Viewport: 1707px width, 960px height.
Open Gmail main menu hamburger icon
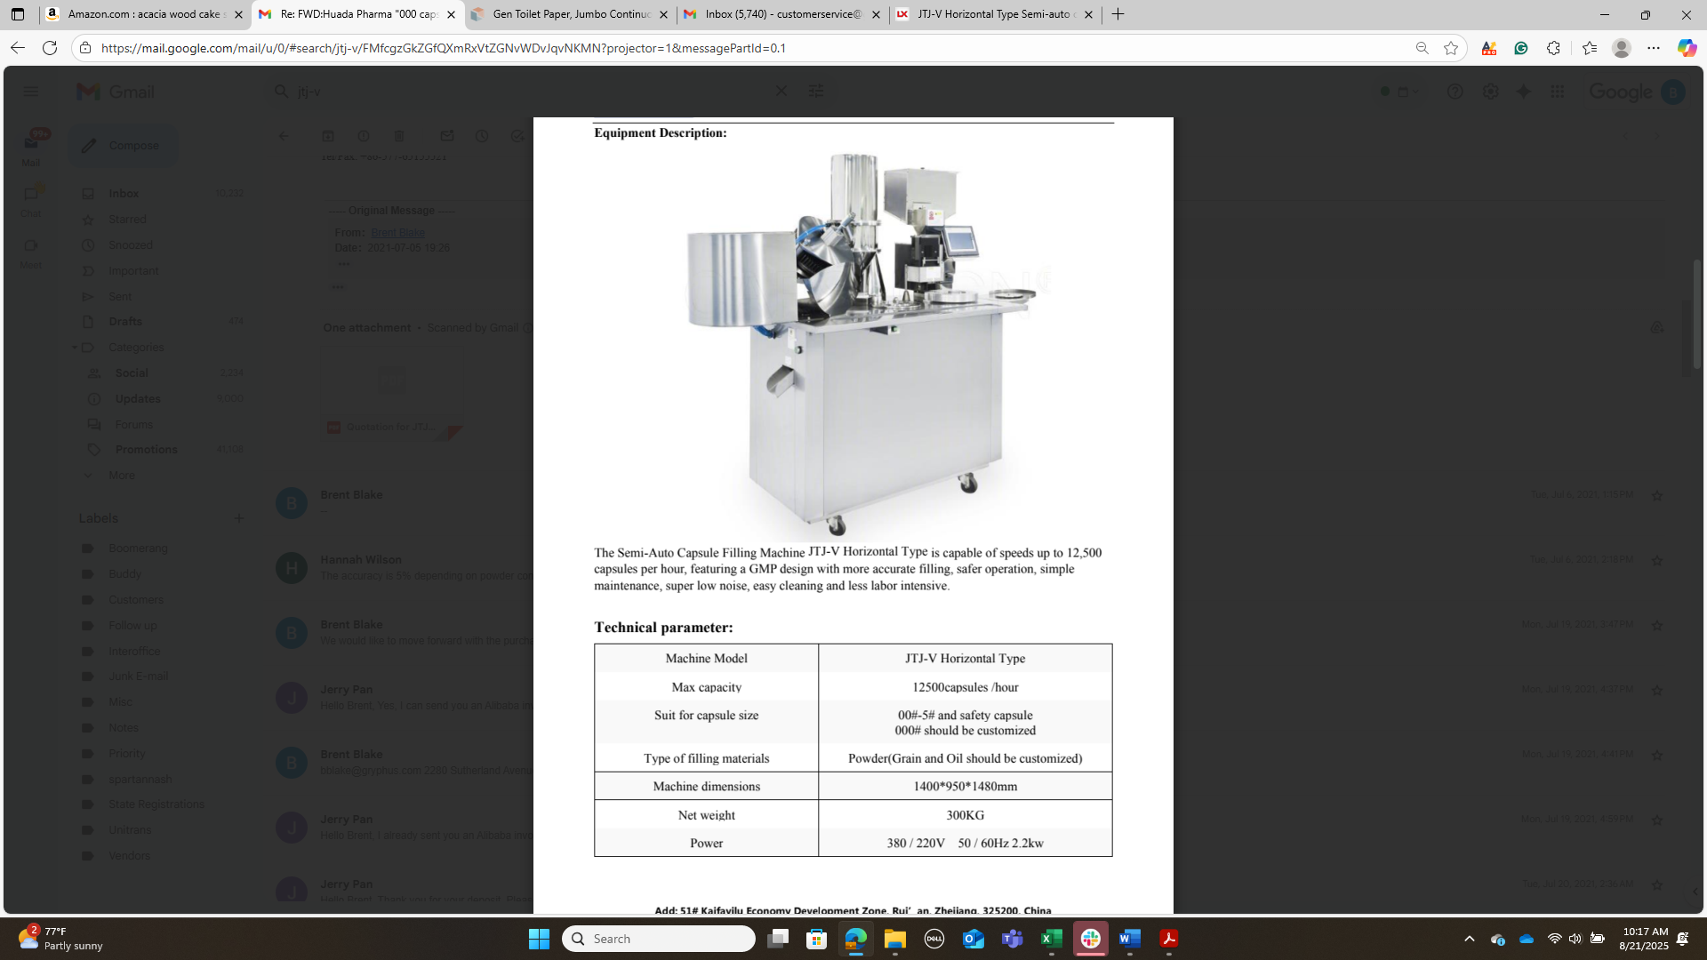(31, 92)
